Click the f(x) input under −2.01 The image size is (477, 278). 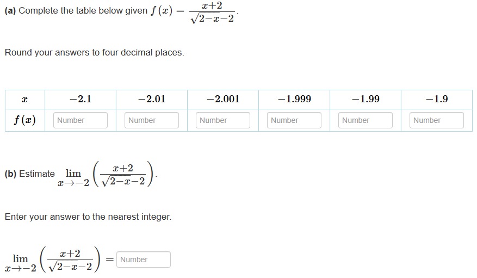point(152,120)
